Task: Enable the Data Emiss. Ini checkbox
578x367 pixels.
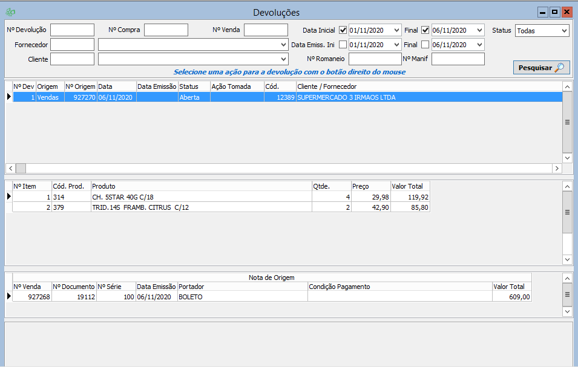Action: [343, 45]
